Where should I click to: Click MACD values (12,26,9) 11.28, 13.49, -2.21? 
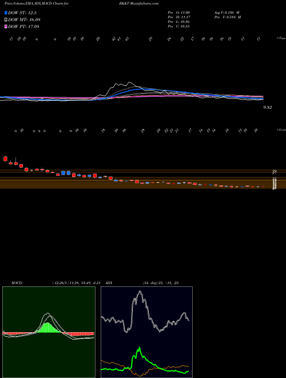pyautogui.click(x=78, y=283)
